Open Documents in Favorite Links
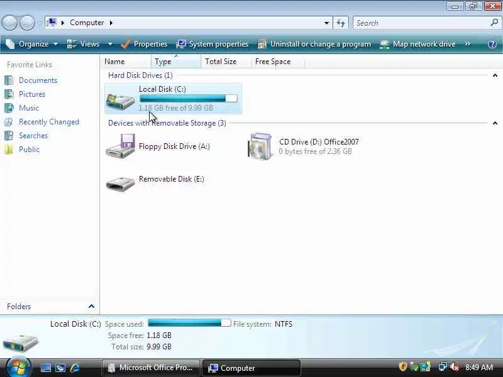This screenshot has height=377, width=503. pyautogui.click(x=38, y=80)
